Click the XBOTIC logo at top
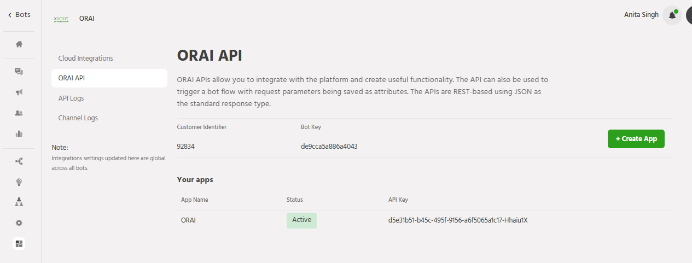The width and height of the screenshot is (692, 263). coord(61,19)
